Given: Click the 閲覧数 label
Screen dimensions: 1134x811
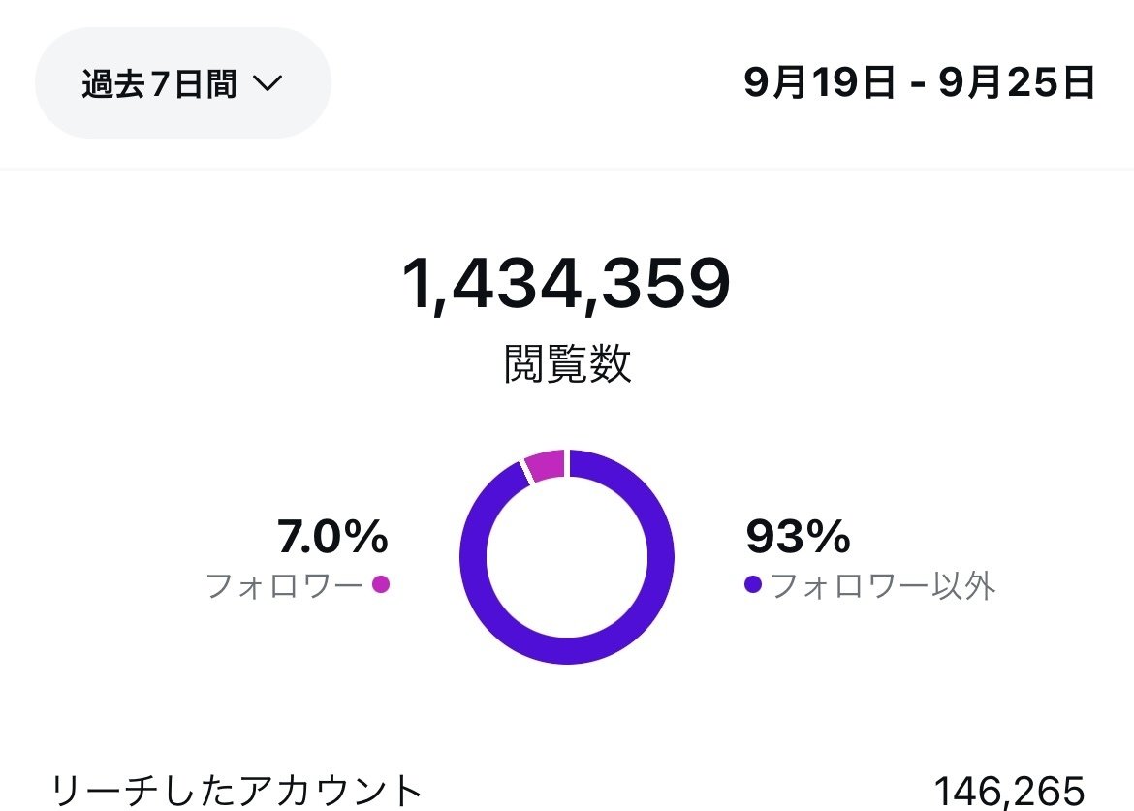Looking at the screenshot, I should pyautogui.click(x=567, y=364).
